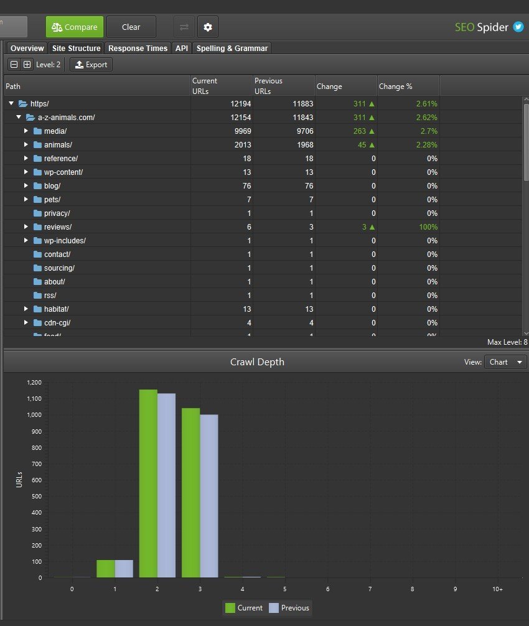Collapse the https/ root tree node
This screenshot has height=626, width=529.
click(11, 104)
